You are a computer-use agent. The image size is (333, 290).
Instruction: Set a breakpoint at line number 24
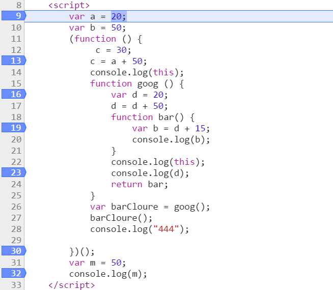point(16,184)
